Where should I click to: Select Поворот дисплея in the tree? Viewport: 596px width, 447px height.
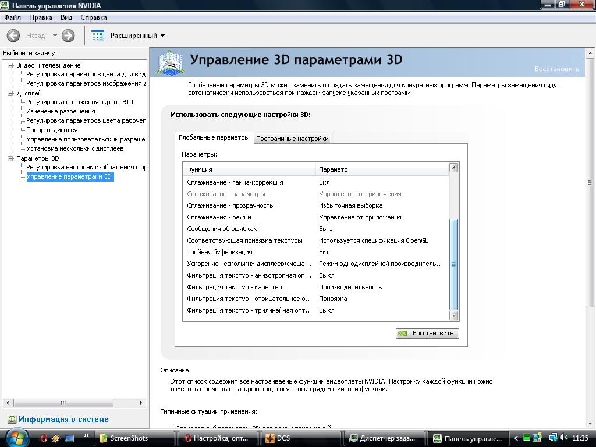coord(52,130)
